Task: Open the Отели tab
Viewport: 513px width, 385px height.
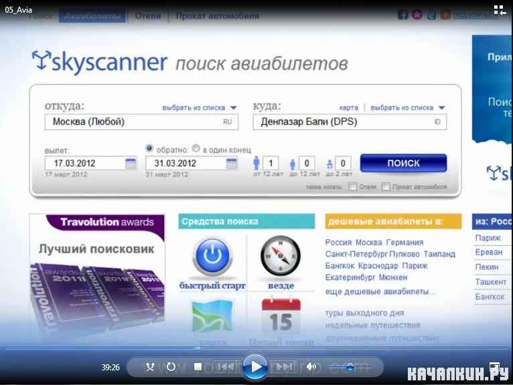Action: 148,15
